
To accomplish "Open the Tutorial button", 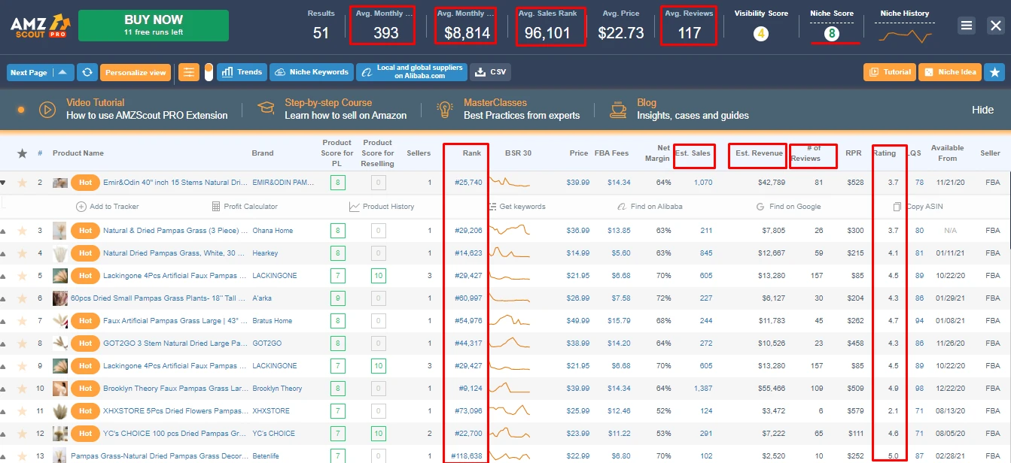I will tap(890, 72).
